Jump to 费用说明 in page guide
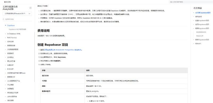 click(x=198, y=17)
